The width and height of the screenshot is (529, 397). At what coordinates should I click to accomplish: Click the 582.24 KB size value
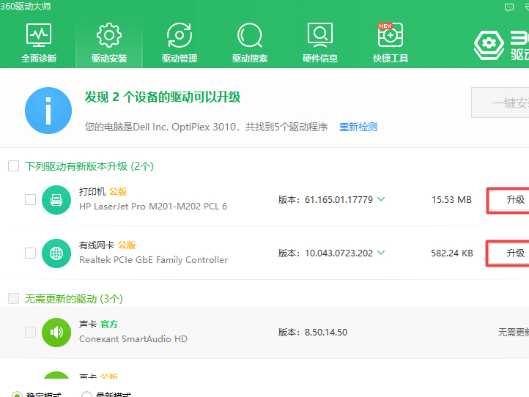click(x=452, y=253)
